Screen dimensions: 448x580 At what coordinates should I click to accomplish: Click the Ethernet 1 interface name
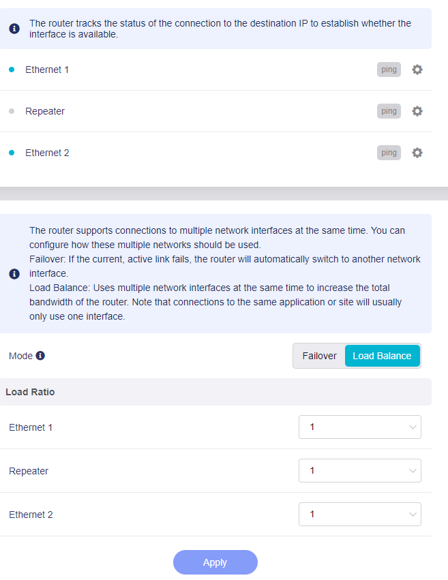click(x=47, y=70)
